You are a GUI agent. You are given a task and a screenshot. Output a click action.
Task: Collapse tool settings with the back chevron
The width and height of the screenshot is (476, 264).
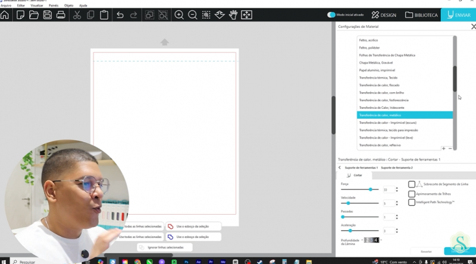(340, 168)
